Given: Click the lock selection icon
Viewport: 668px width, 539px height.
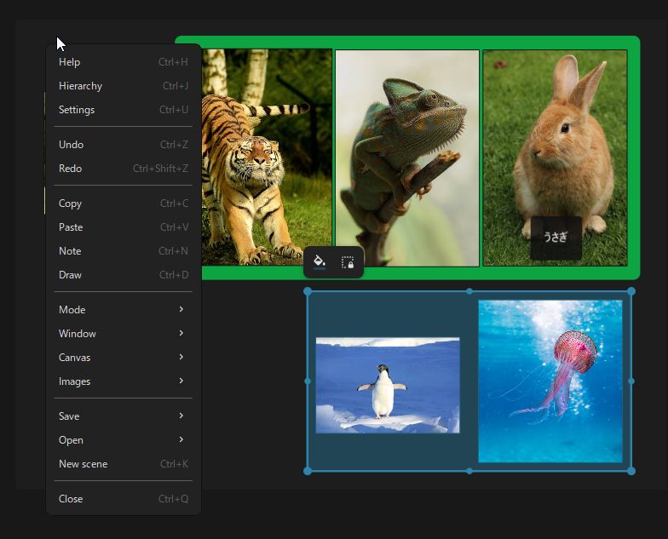Looking at the screenshot, I should pos(348,262).
